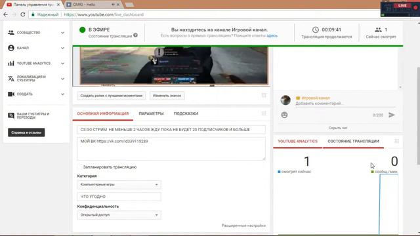The height and width of the screenshot is (236, 420).
Task: Switch to Параметры tab
Action: (x=151, y=113)
